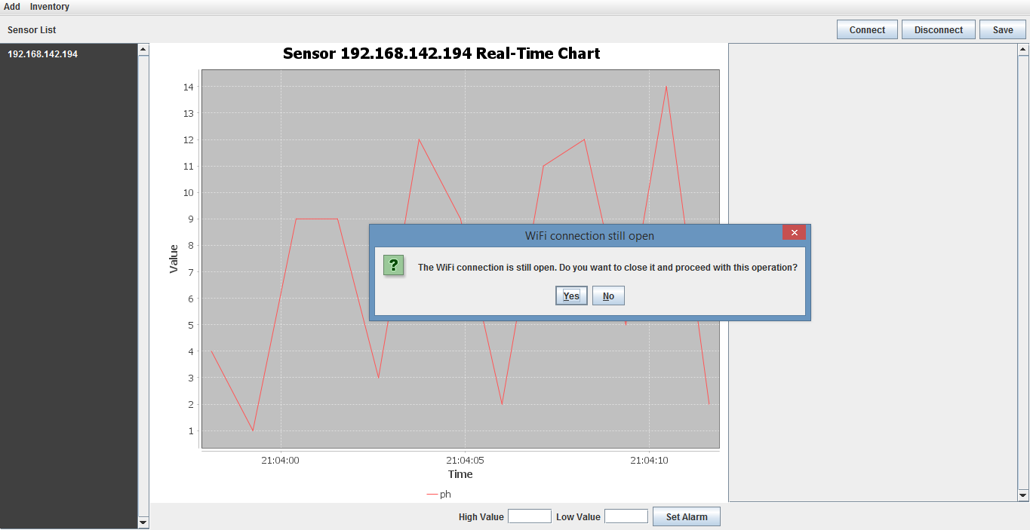Decline the operation by clicking No
1030x530 pixels.
[607, 295]
